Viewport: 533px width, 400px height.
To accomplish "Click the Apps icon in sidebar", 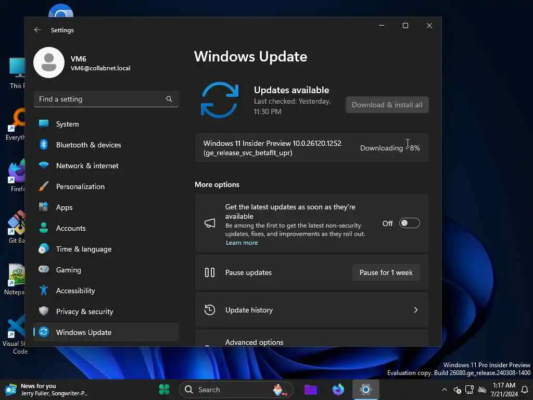I will [44, 207].
